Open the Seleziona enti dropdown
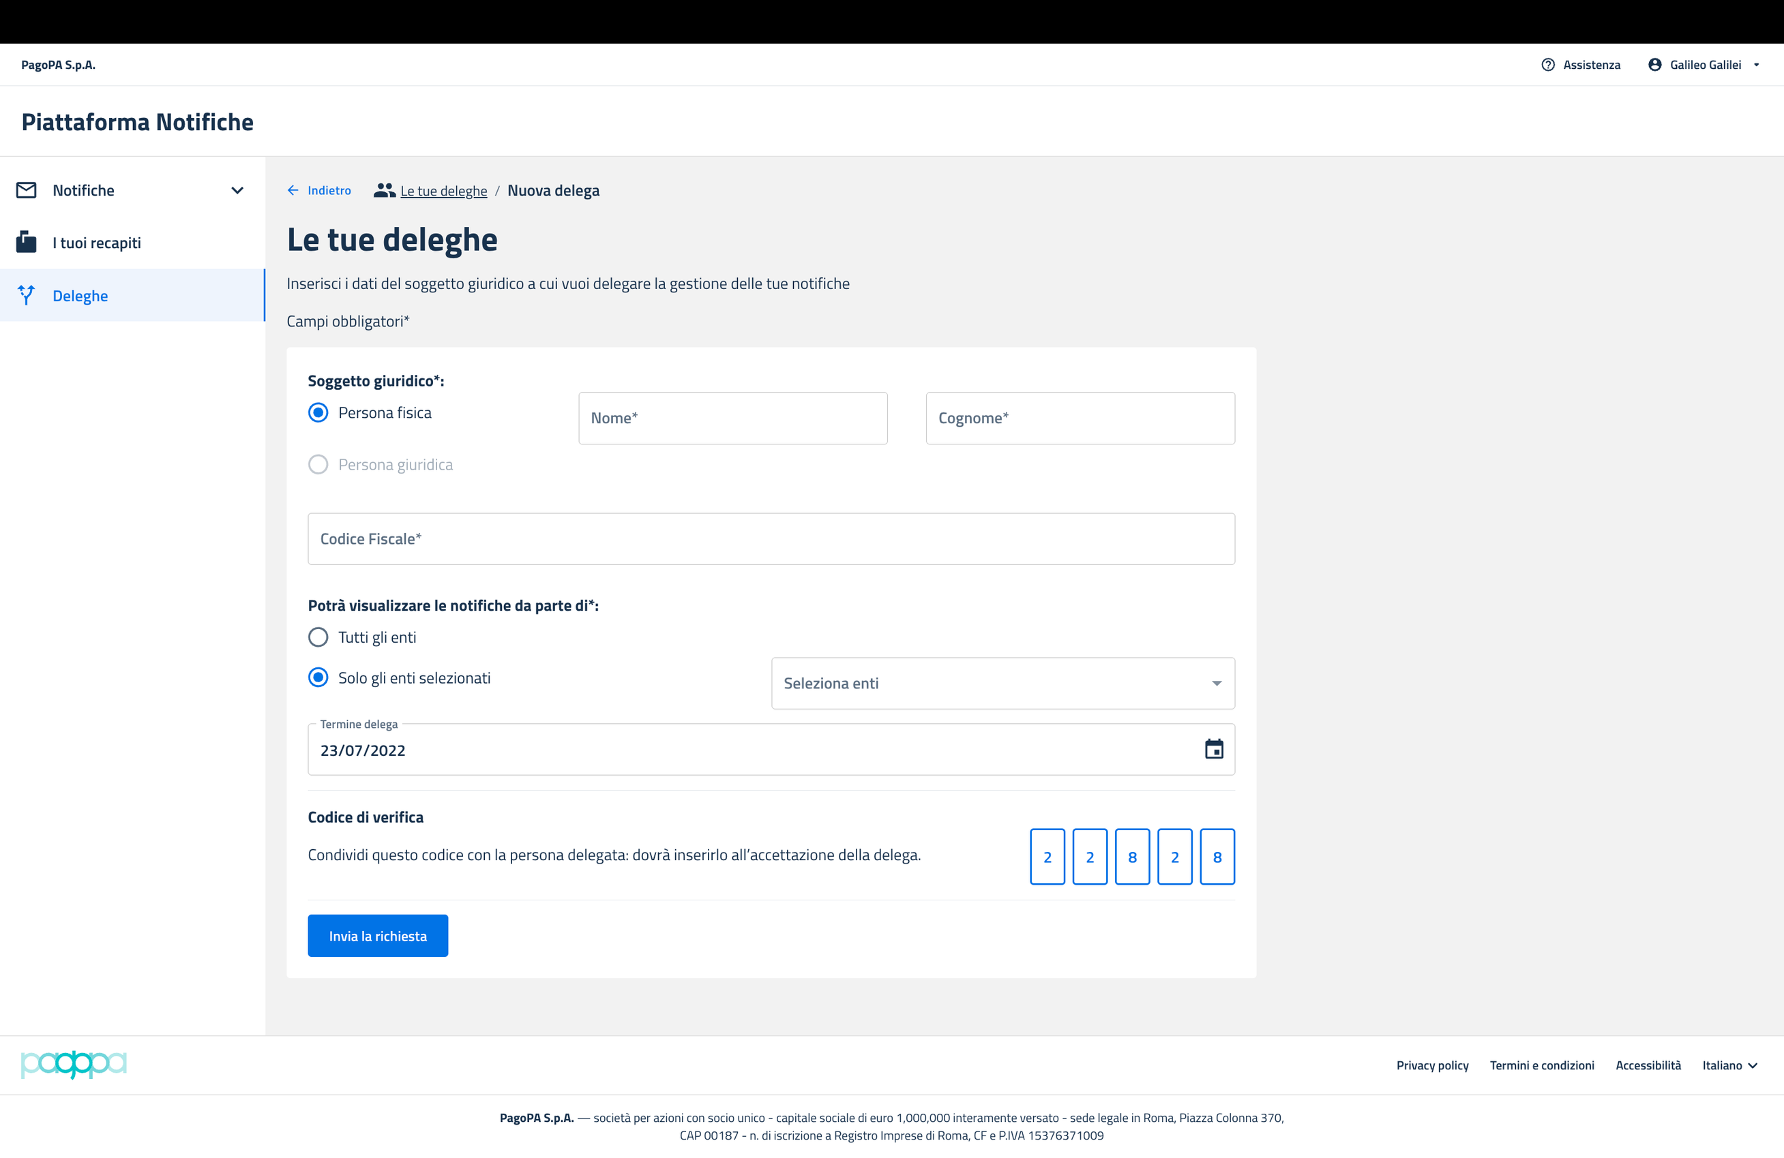This screenshot has width=1784, height=1158. point(1002,683)
